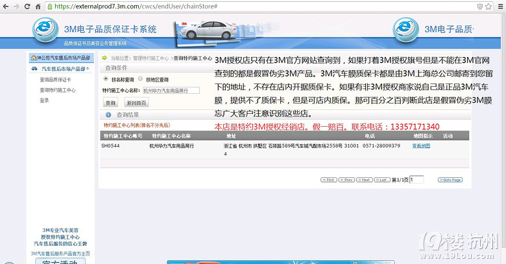
Task: Click the 电话 column header
Action: pyautogui.click(x=370, y=136)
